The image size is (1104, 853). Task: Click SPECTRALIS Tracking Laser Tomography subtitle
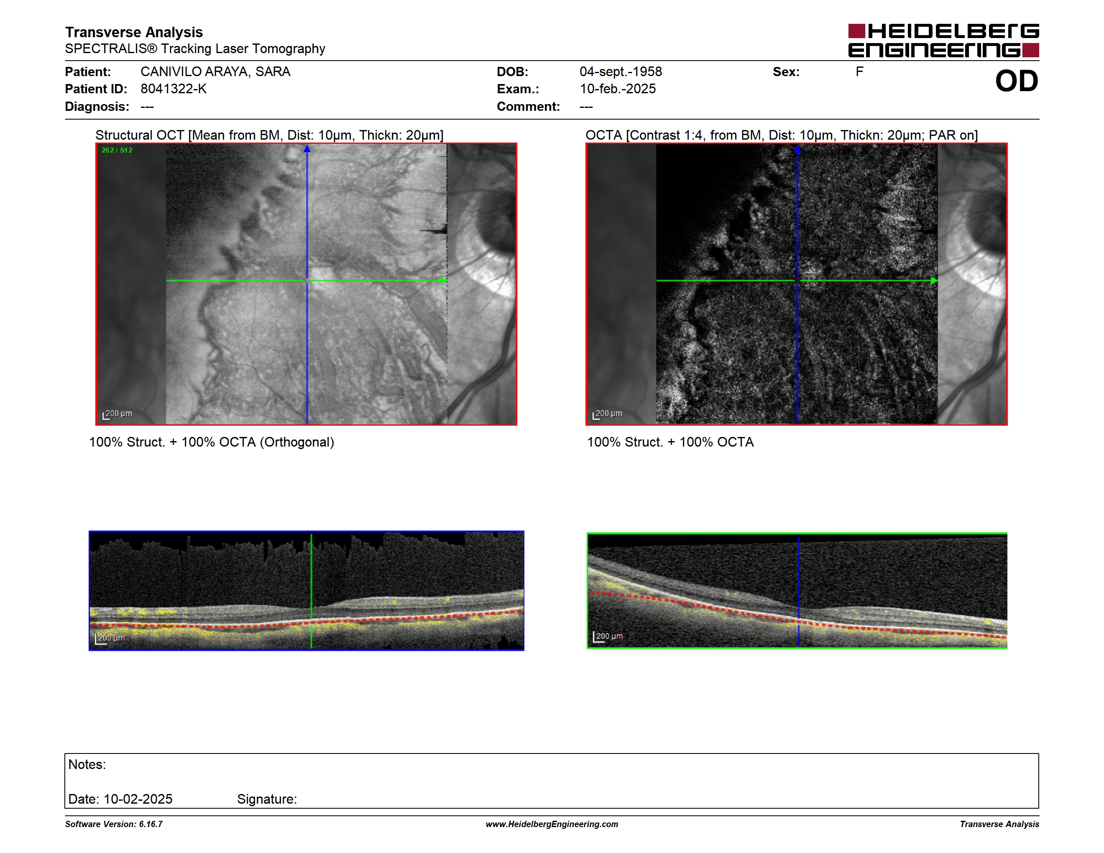[x=195, y=49]
